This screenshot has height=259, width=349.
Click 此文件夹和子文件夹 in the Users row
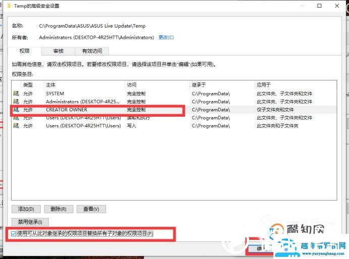pyautogui.click(x=277, y=126)
